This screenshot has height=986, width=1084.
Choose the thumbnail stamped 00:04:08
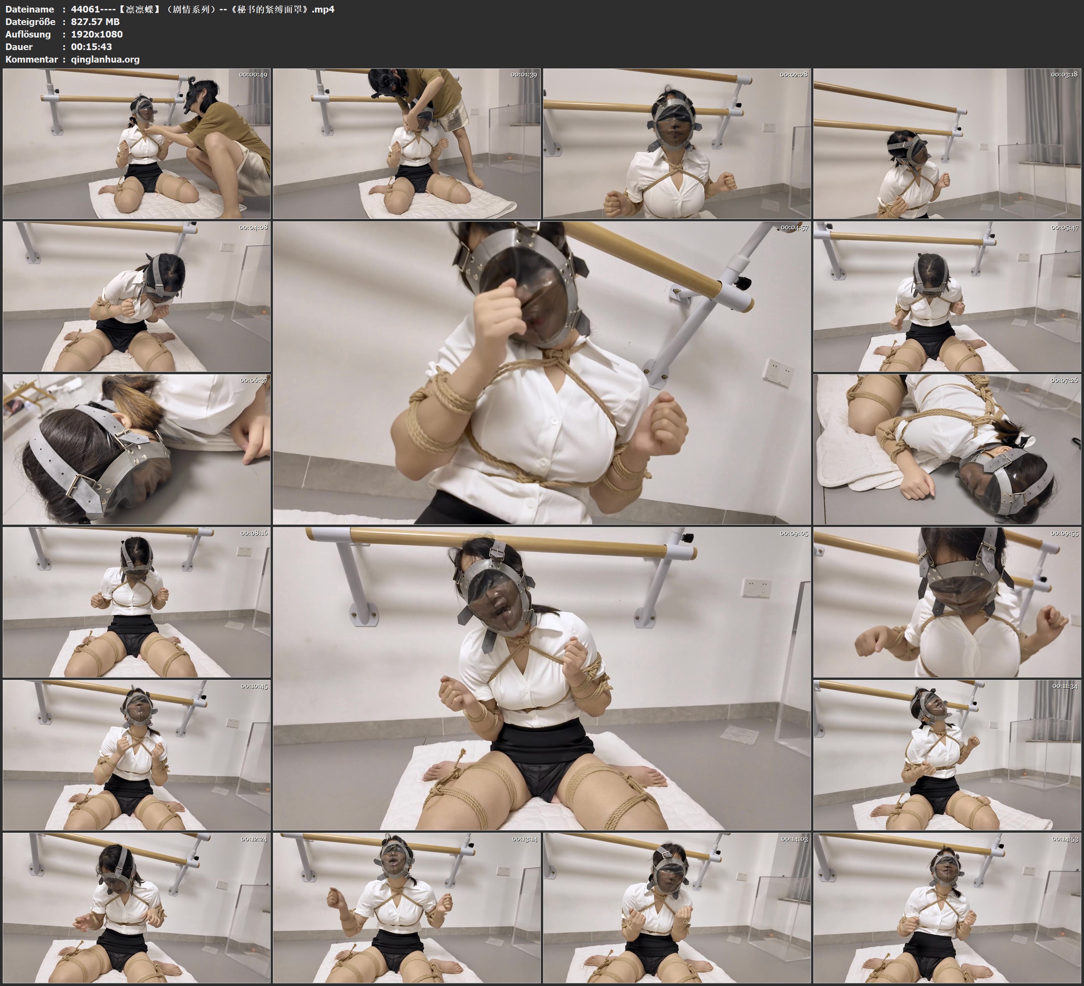point(137,296)
